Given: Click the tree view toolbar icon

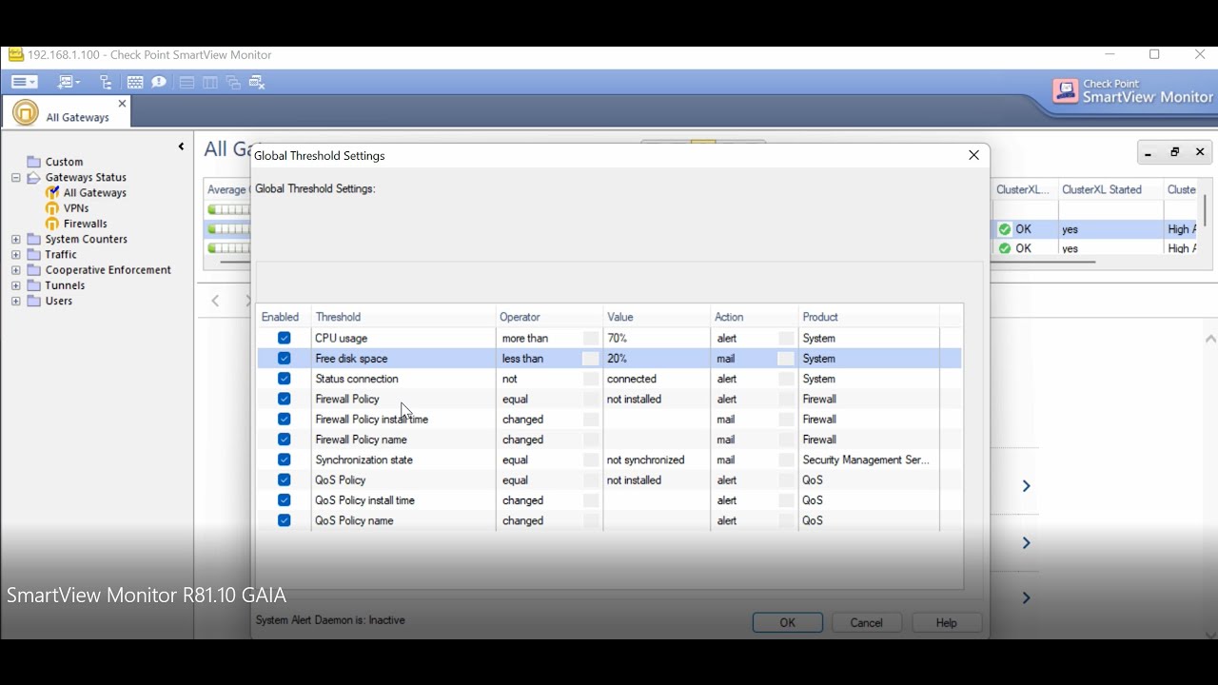Looking at the screenshot, I should coord(106,83).
